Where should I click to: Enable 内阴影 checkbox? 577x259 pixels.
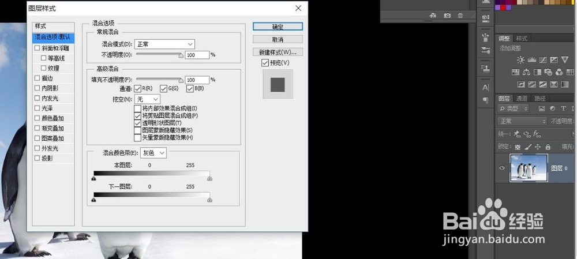37,88
